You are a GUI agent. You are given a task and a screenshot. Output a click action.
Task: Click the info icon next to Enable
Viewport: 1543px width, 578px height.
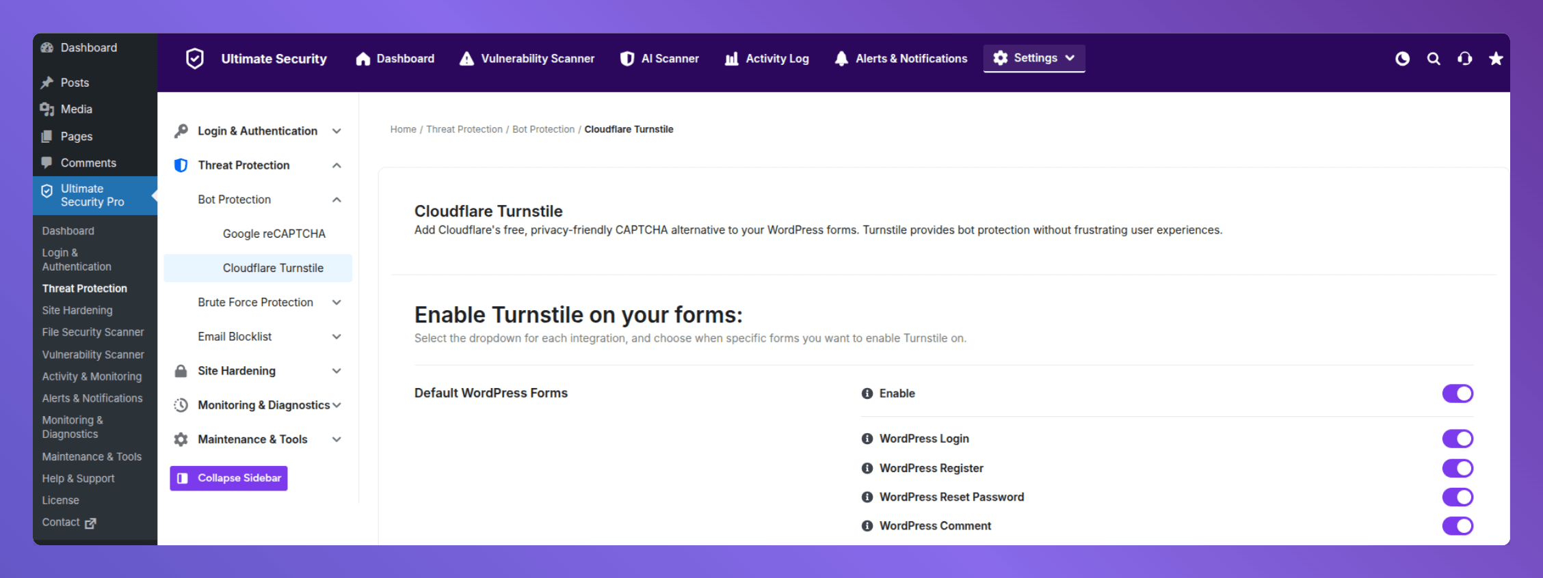coord(867,394)
